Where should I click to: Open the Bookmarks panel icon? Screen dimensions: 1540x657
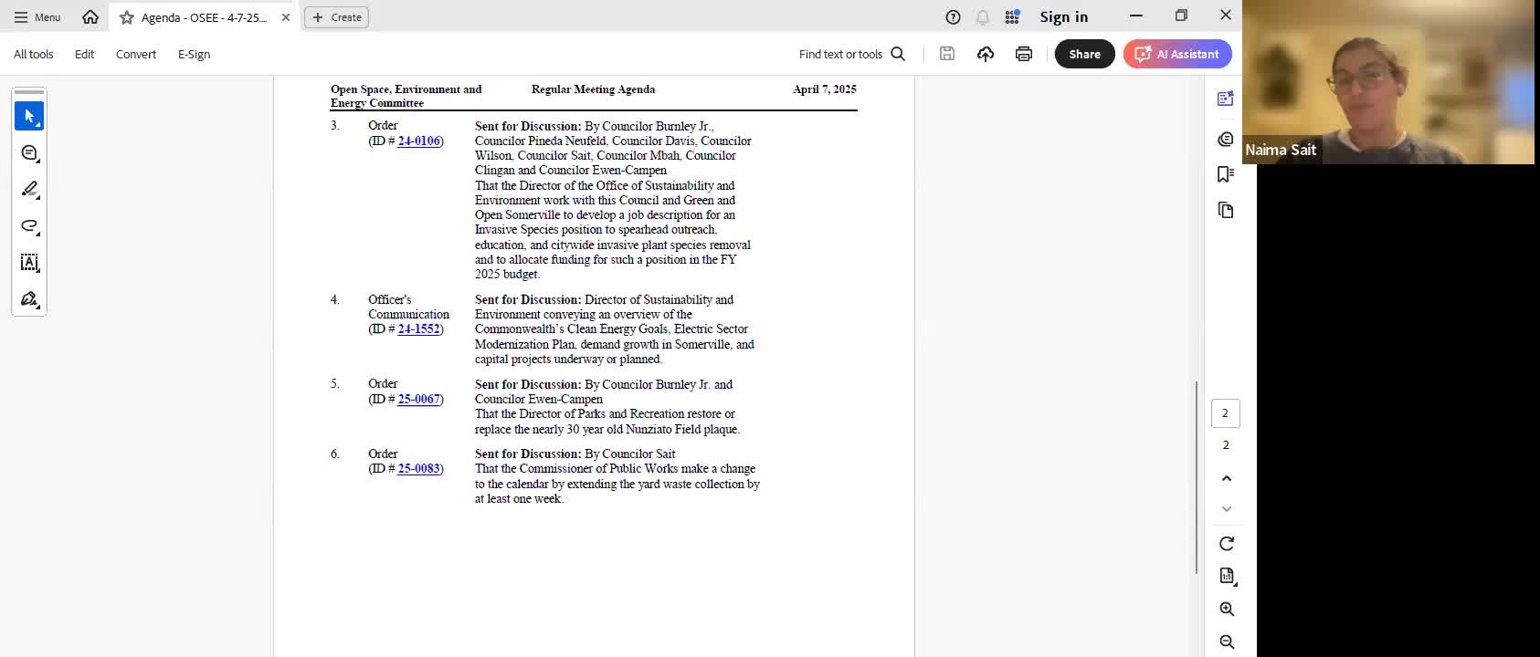tap(1226, 174)
